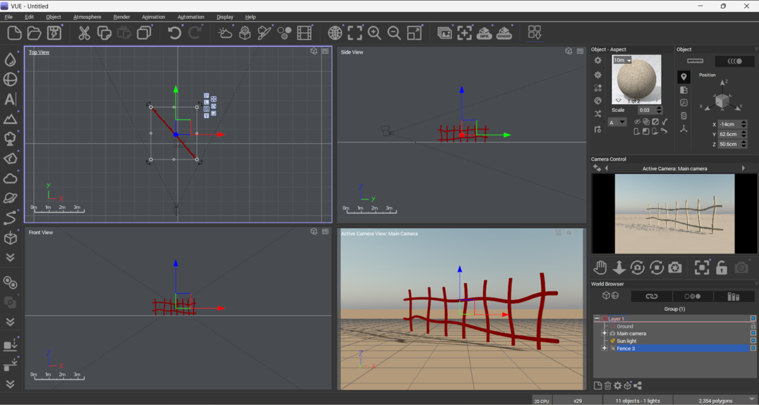This screenshot has width=759, height=405.
Task: Select the Text tool in left sidebar
Action: pos(10,99)
